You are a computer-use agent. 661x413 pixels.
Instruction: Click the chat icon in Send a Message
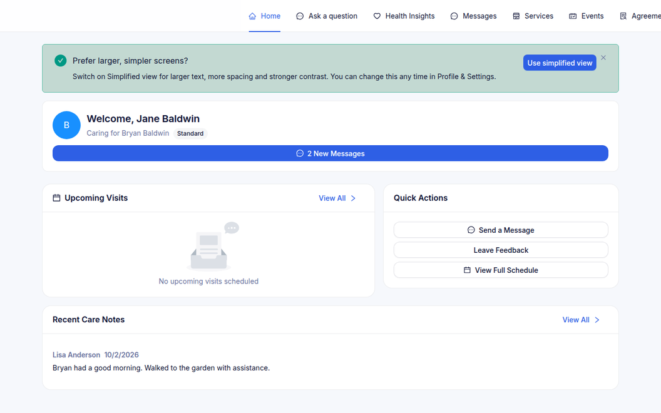[x=471, y=230]
